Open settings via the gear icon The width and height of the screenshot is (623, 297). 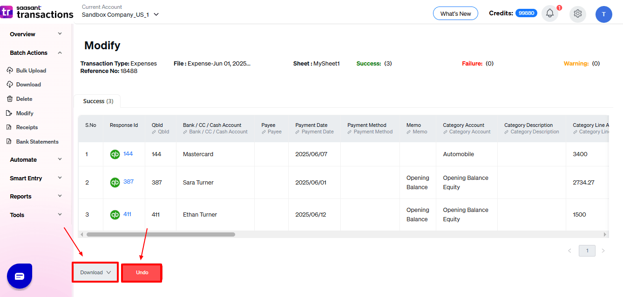[578, 13]
